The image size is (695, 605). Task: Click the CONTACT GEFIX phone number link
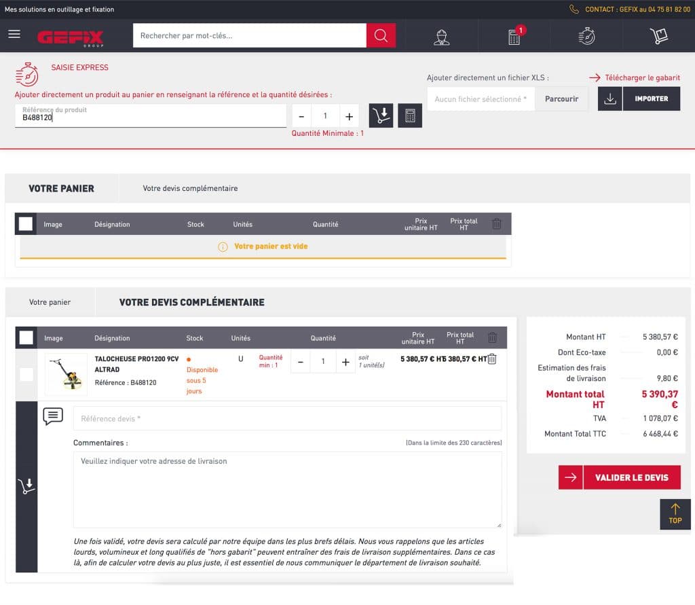[637, 10]
